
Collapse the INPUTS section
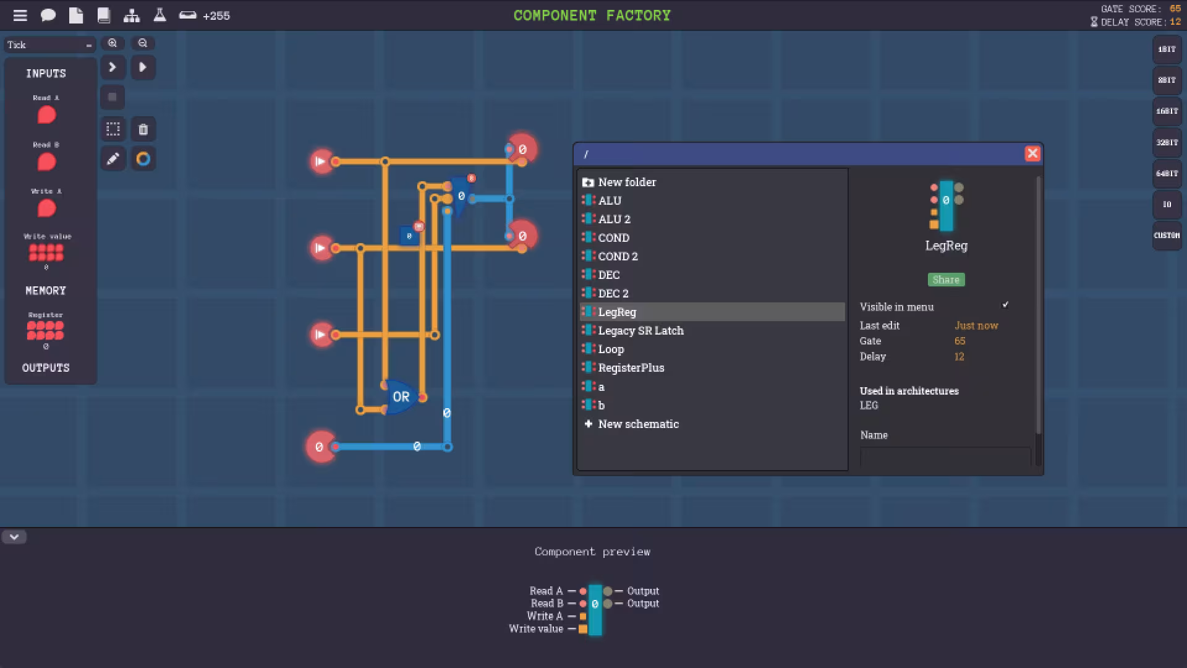(46, 74)
